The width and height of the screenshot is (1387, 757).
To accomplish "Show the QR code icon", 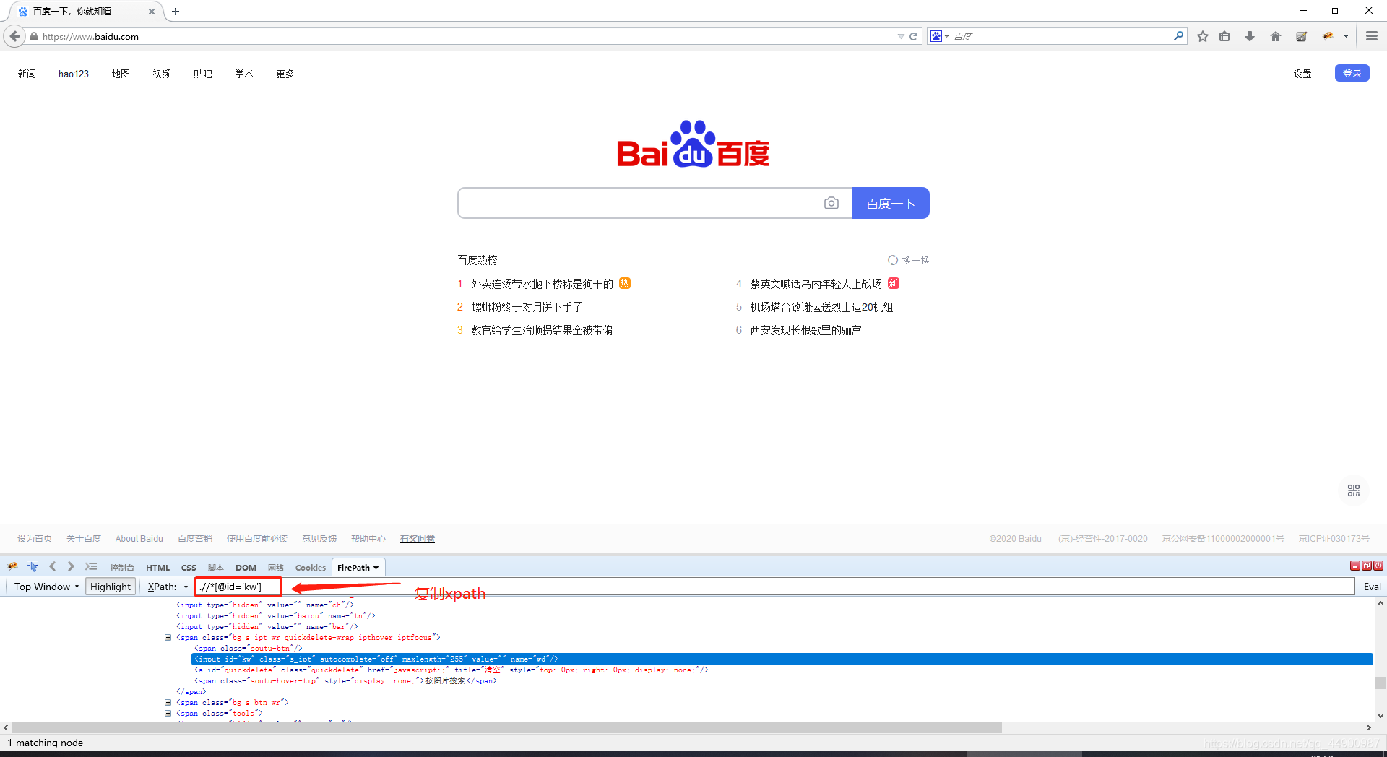I will coord(1353,490).
